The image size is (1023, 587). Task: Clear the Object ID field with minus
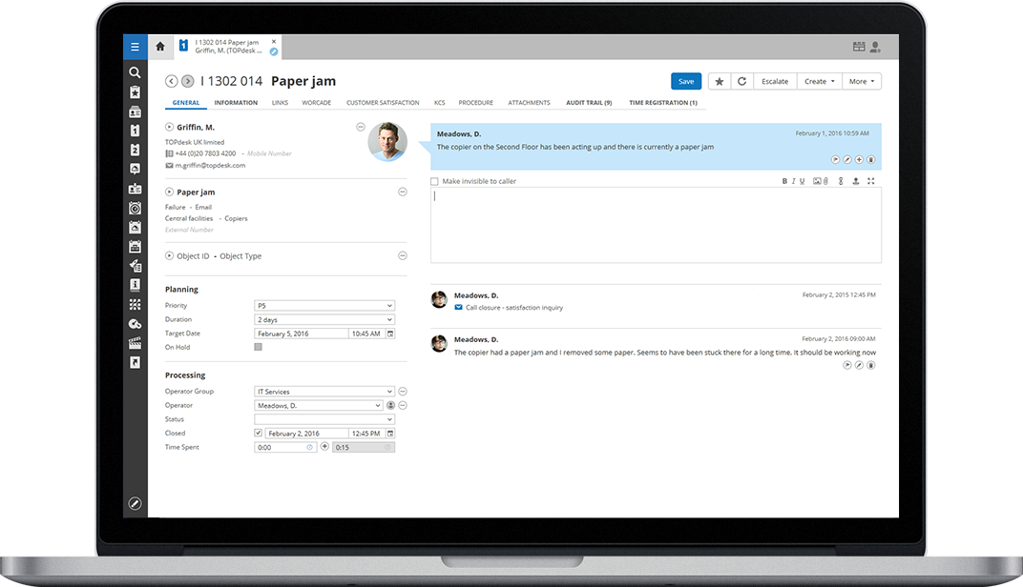click(403, 256)
